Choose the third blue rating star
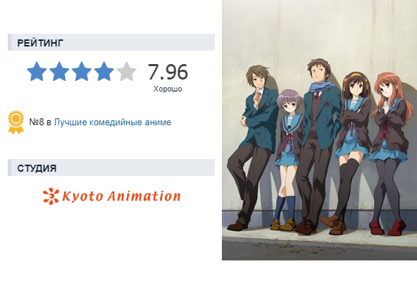 [x=82, y=71]
